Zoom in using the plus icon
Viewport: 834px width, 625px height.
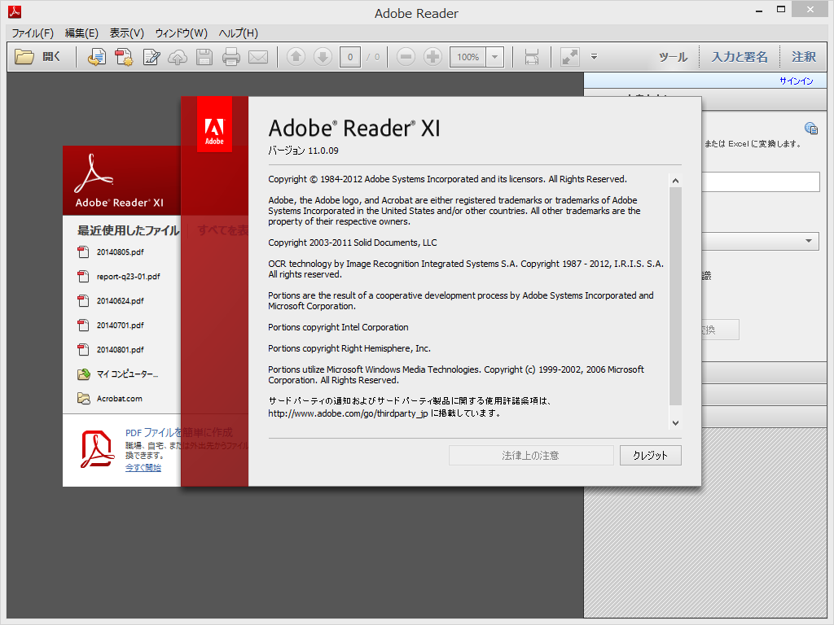432,57
